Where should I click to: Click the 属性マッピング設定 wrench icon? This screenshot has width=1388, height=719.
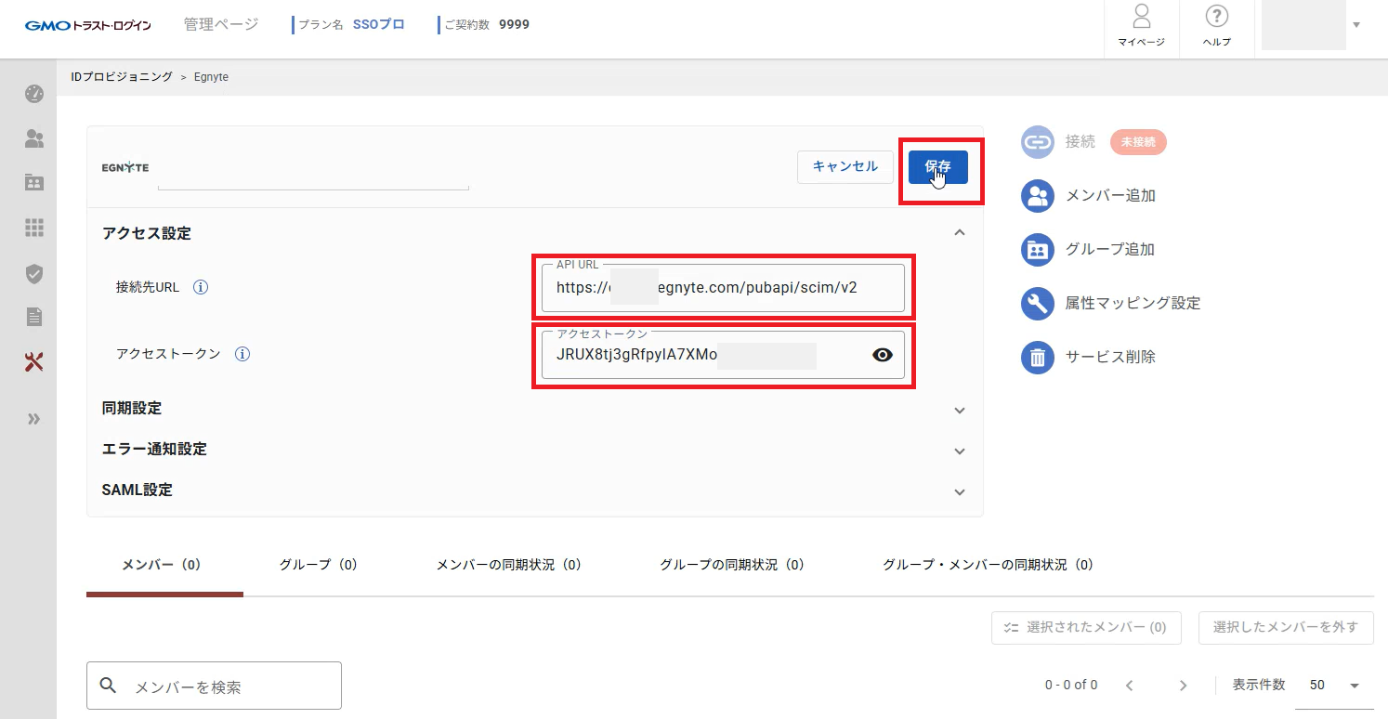pyautogui.click(x=1037, y=304)
